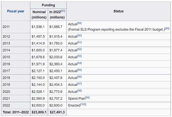Click citation 97 in the 2019 row

click(x=79, y=84)
